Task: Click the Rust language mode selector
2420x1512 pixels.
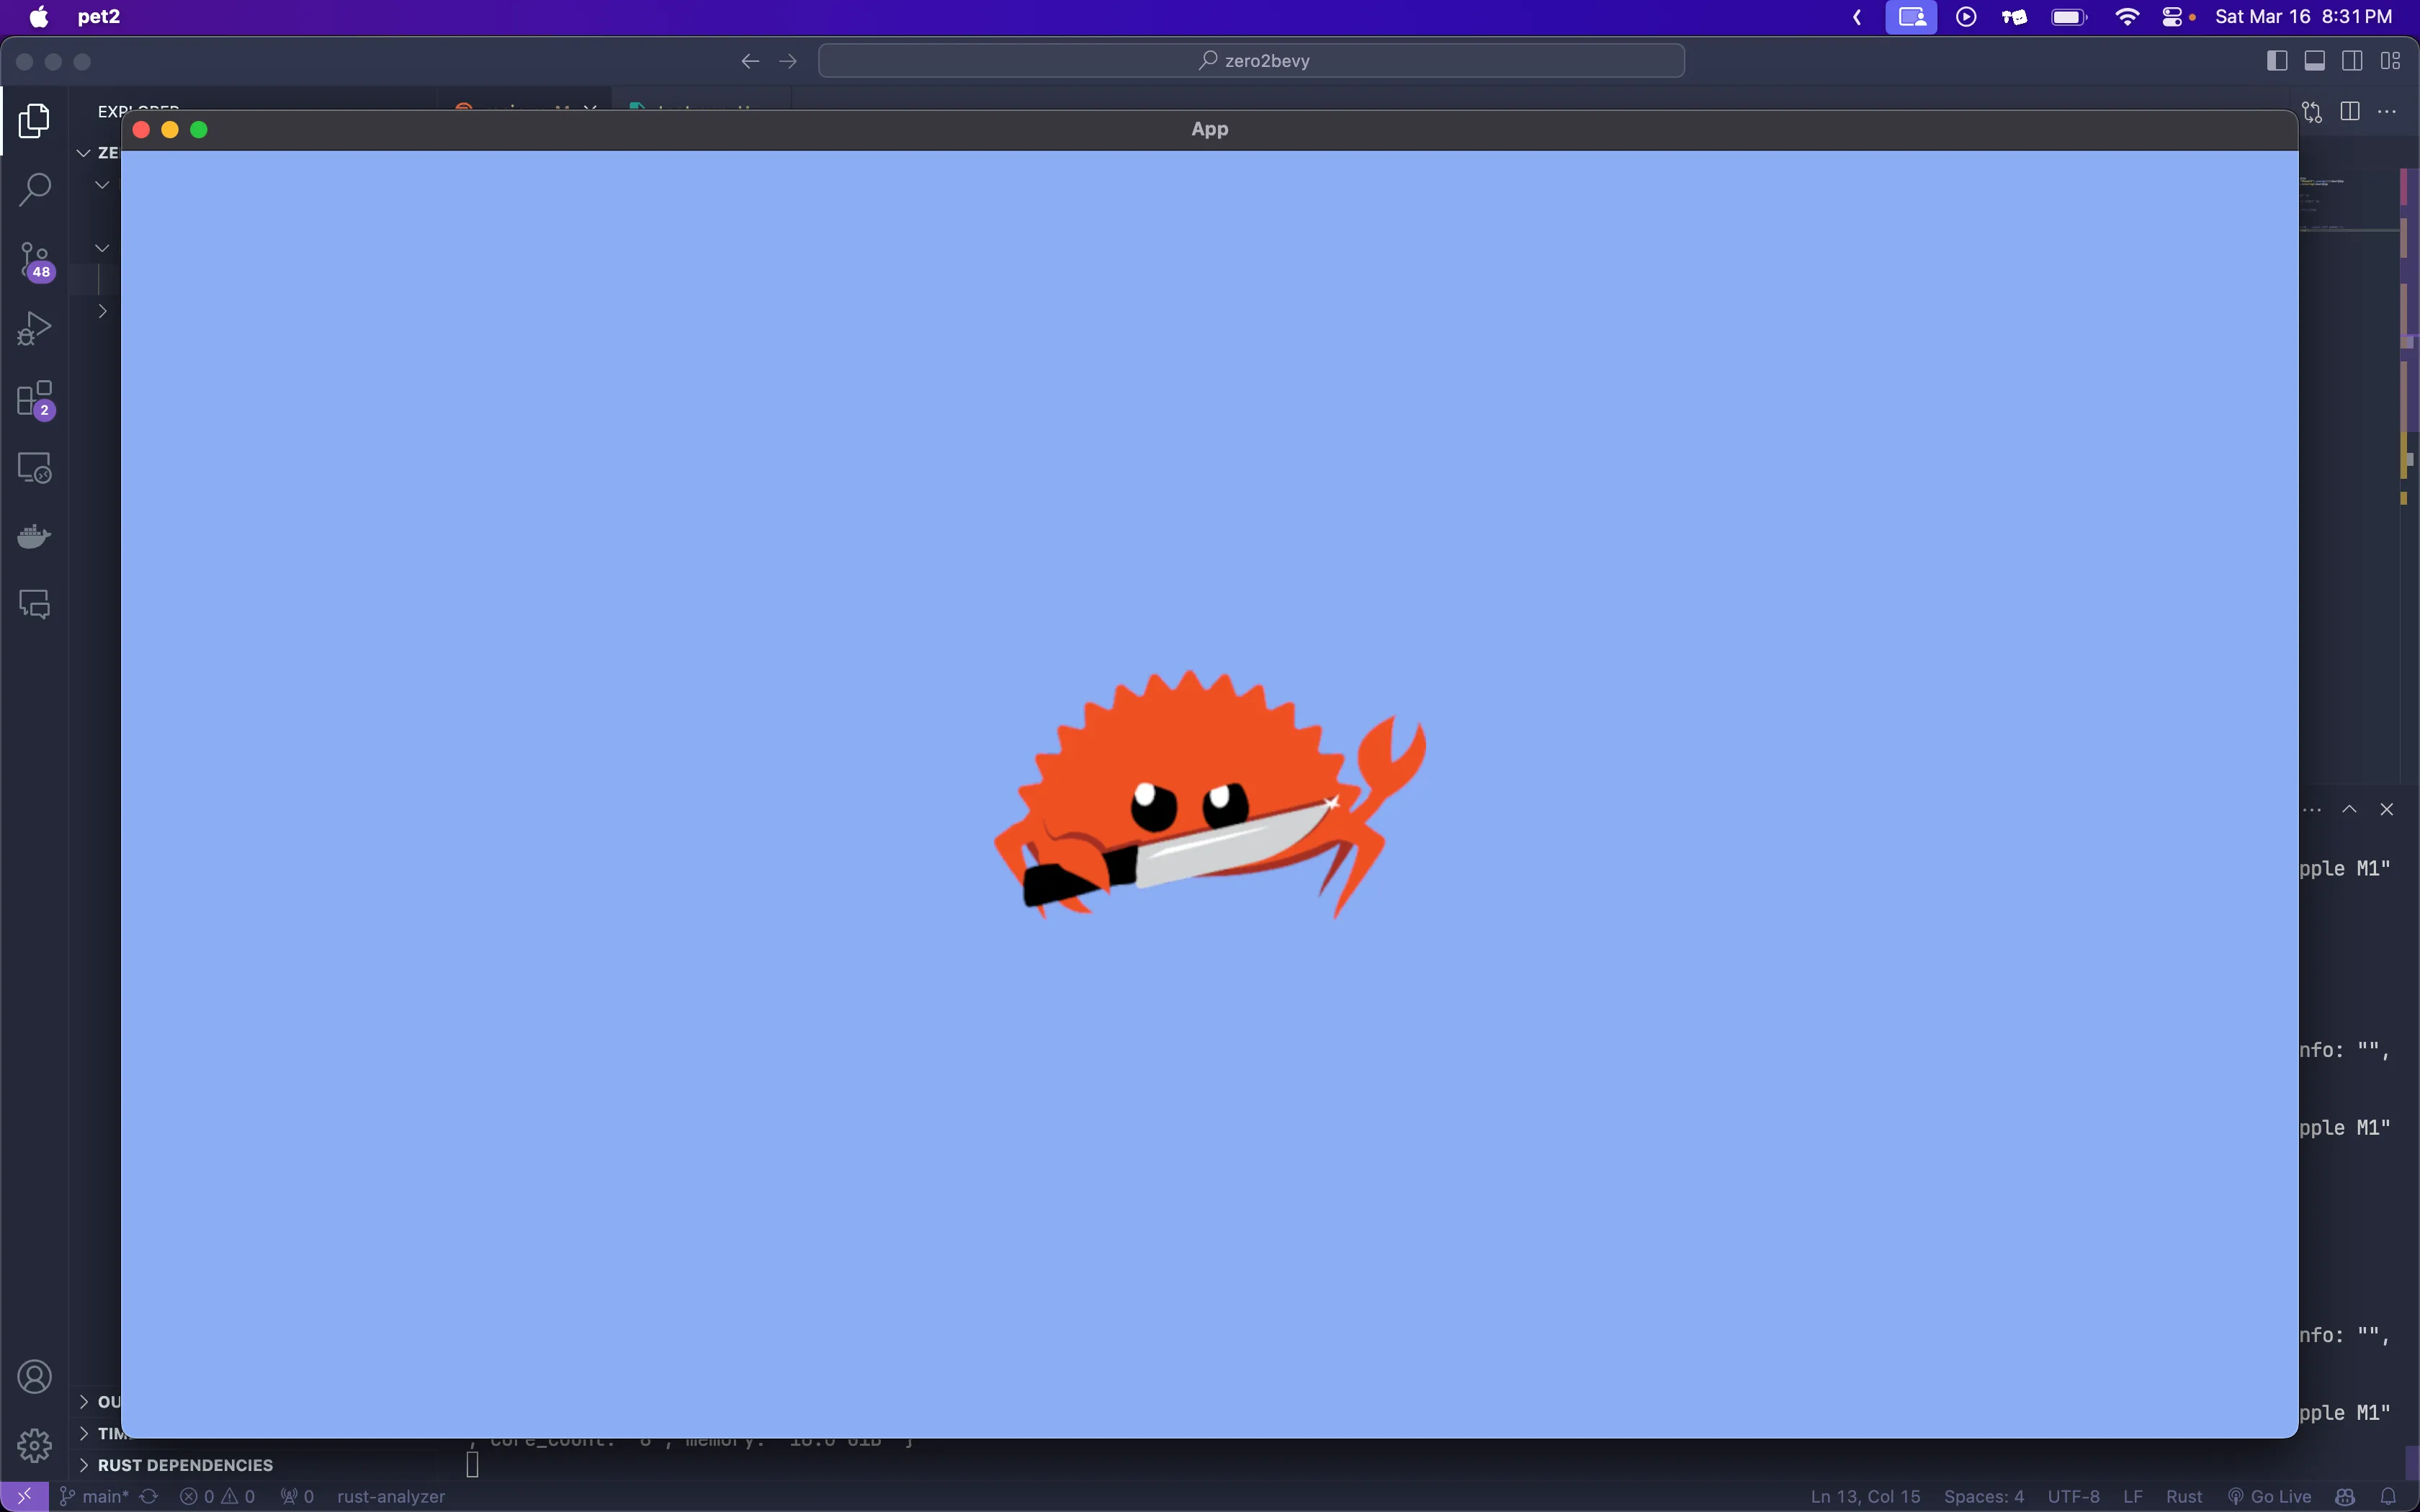Action: (x=2184, y=1496)
